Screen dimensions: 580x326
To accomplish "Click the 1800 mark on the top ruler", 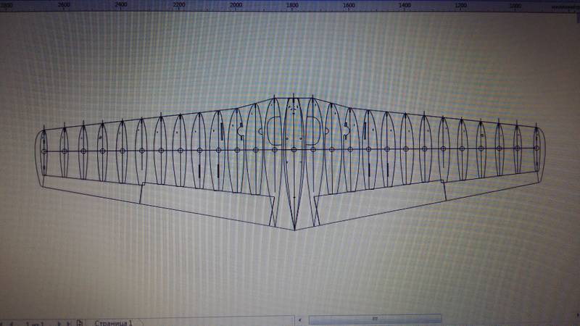I will 292,6.
